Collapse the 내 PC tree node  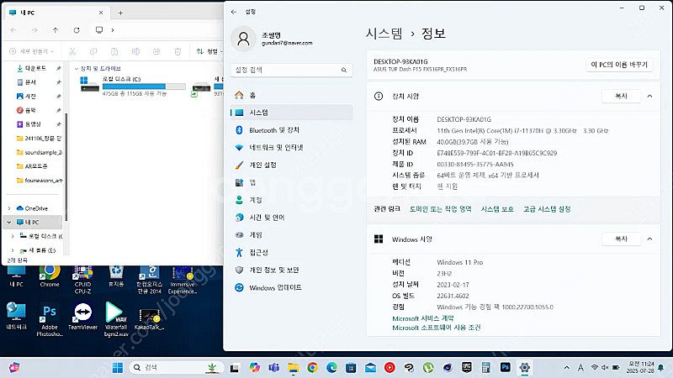9,223
